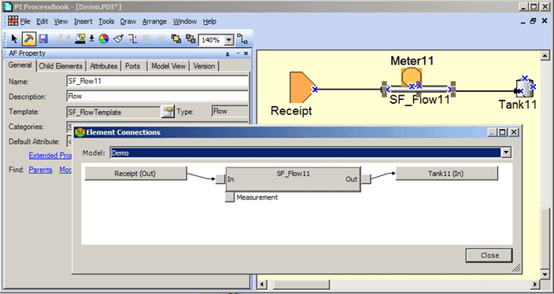Click the Save floppy disk icon

point(43,39)
